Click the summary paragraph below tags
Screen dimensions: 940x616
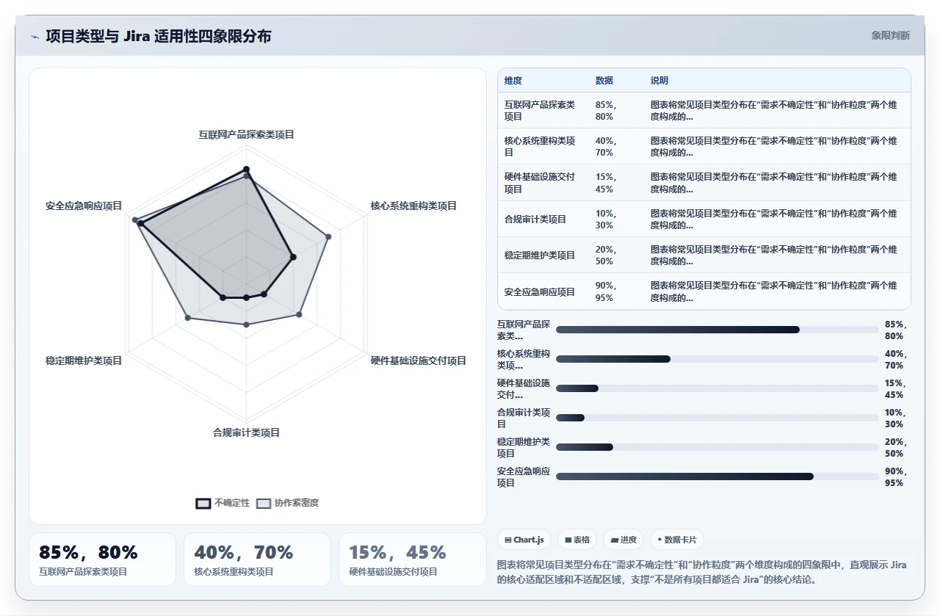[x=704, y=572]
